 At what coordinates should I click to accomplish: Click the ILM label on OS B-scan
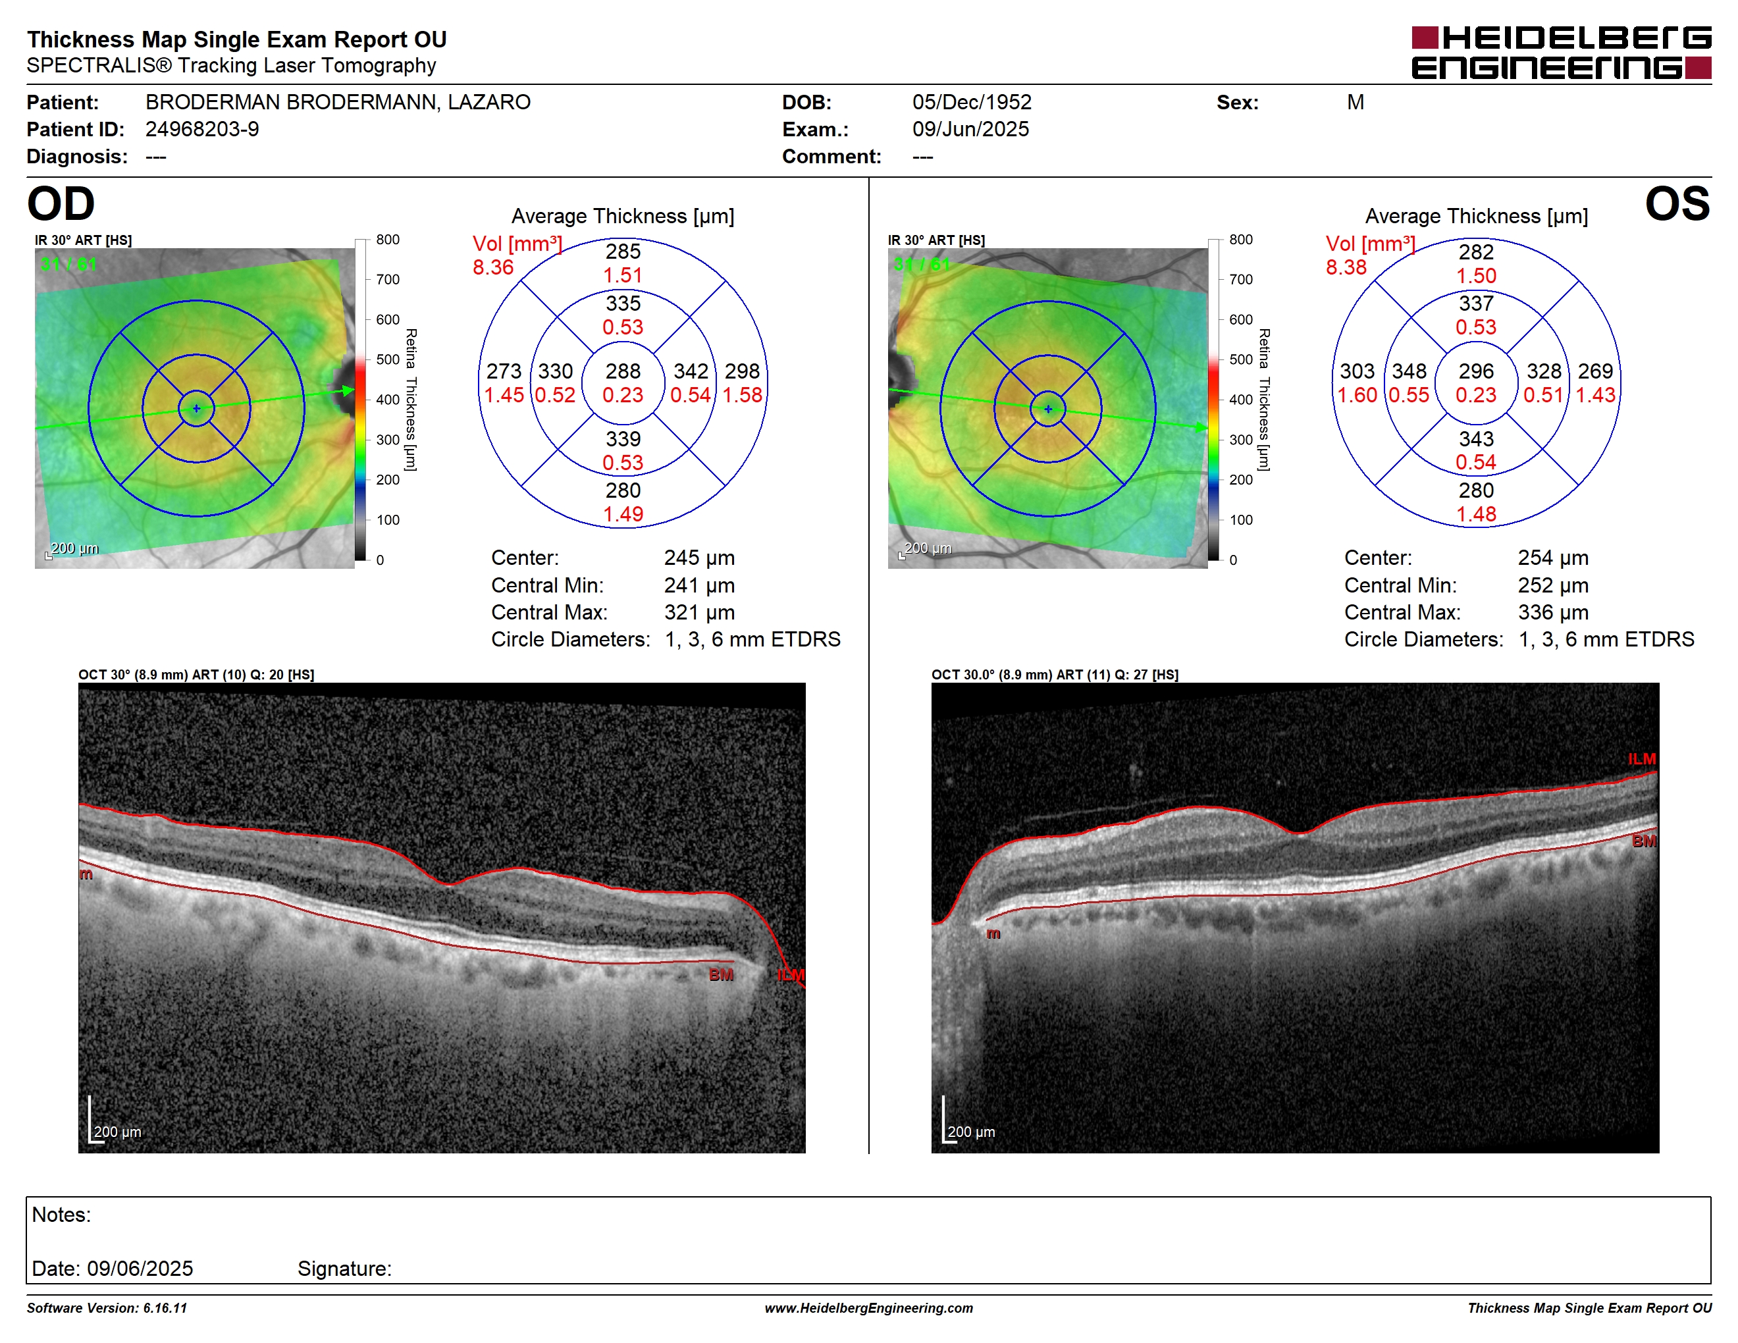click(x=1642, y=759)
